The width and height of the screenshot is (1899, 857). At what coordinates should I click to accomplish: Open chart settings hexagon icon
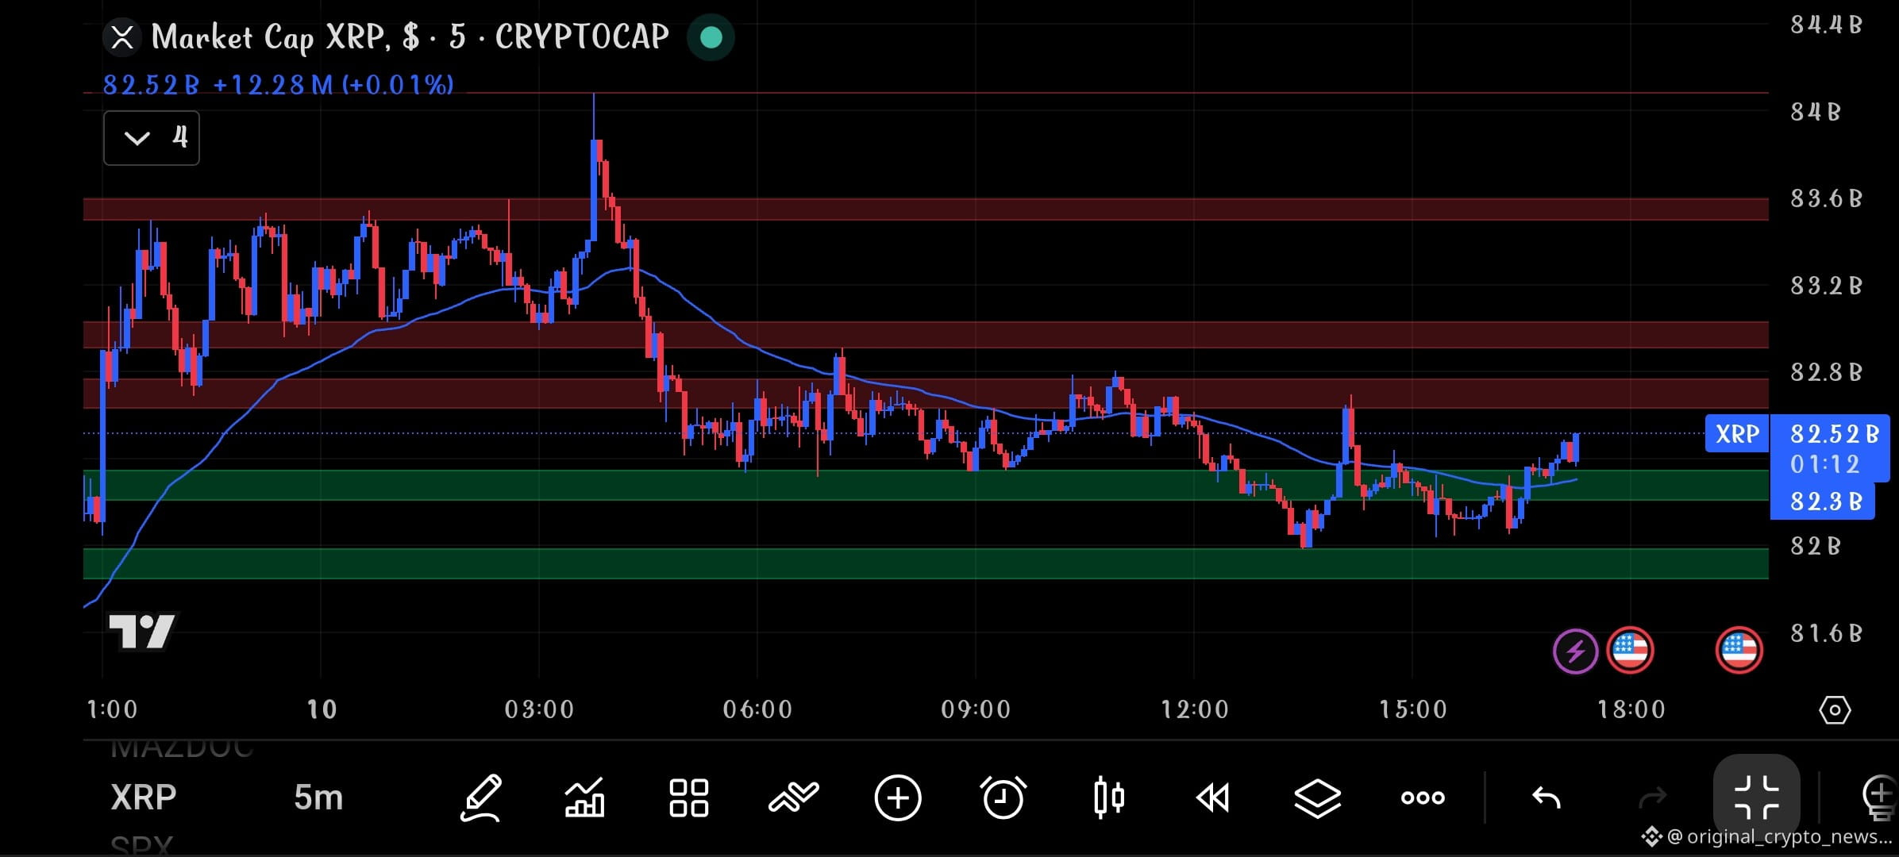tap(1835, 709)
